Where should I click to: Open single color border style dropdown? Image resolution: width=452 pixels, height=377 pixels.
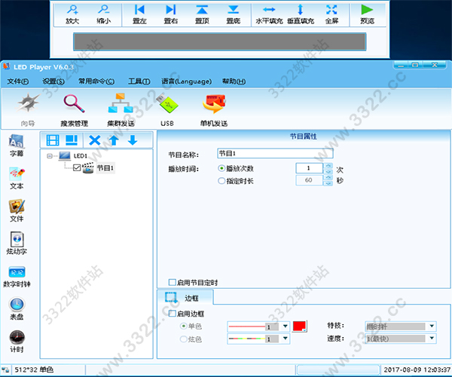285,326
